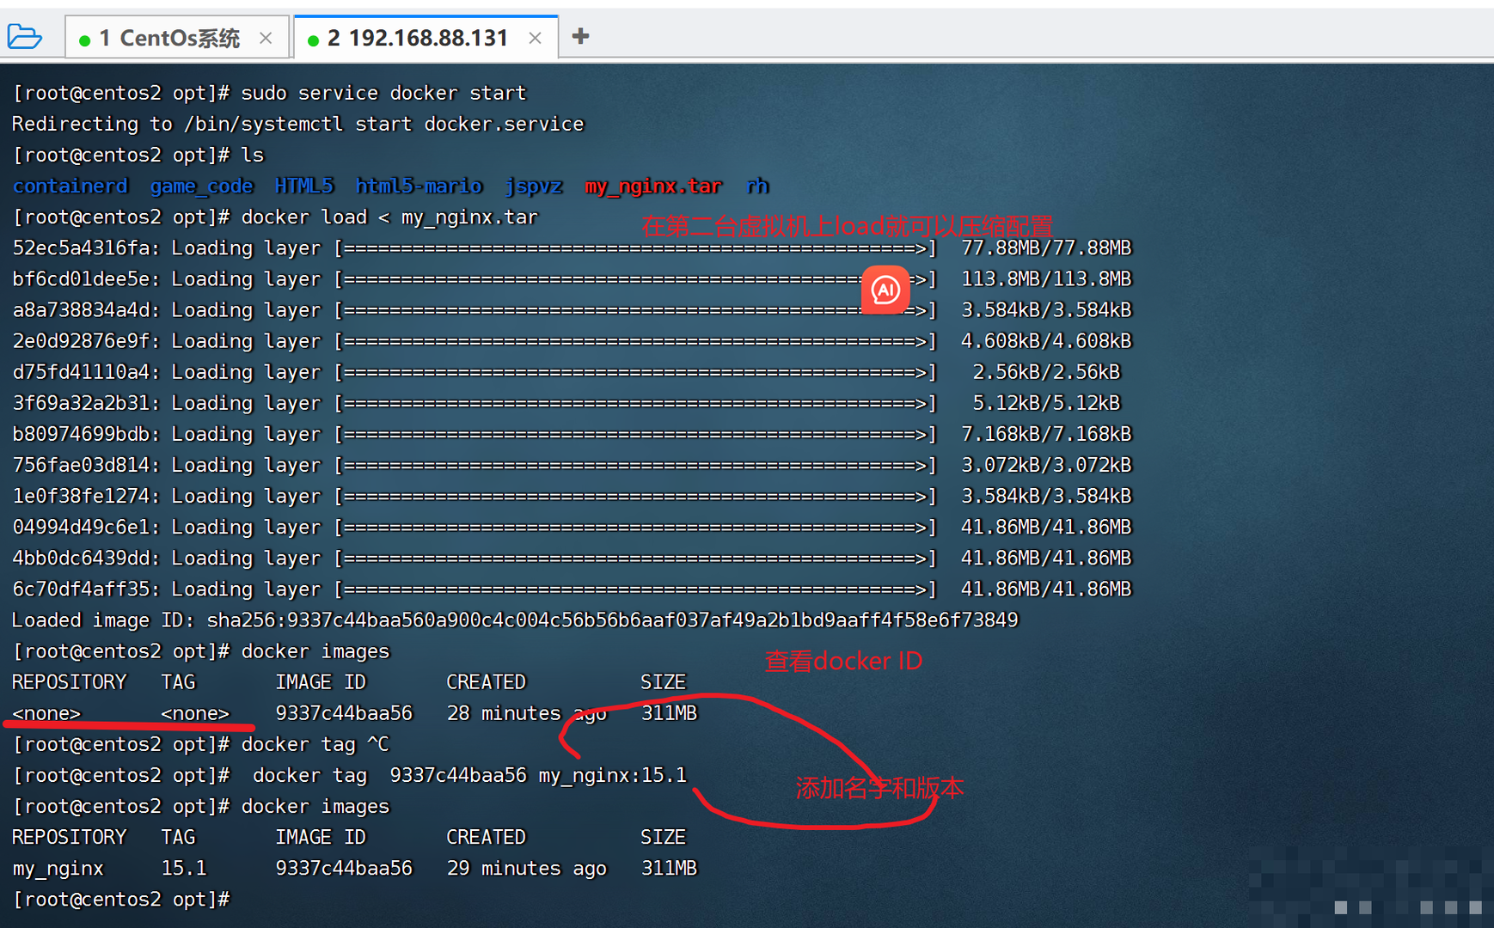Viewport: 1494px width, 928px height.
Task: Click the "game_code" directory name
Action: click(x=201, y=186)
